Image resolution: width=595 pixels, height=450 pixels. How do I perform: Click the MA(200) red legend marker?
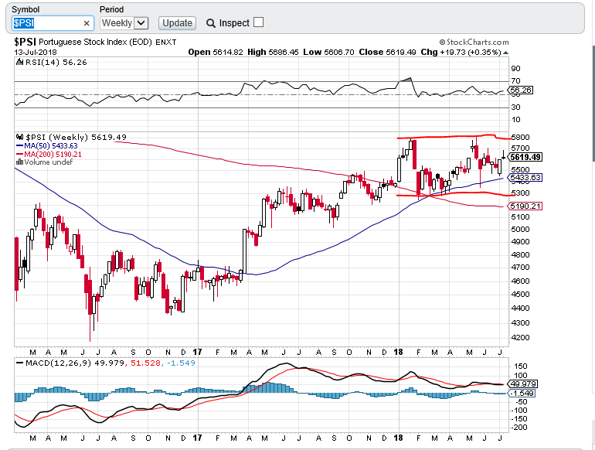(19, 154)
